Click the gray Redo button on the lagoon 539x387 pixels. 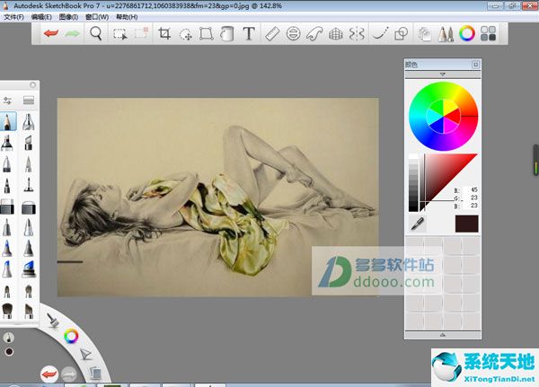coord(69,374)
